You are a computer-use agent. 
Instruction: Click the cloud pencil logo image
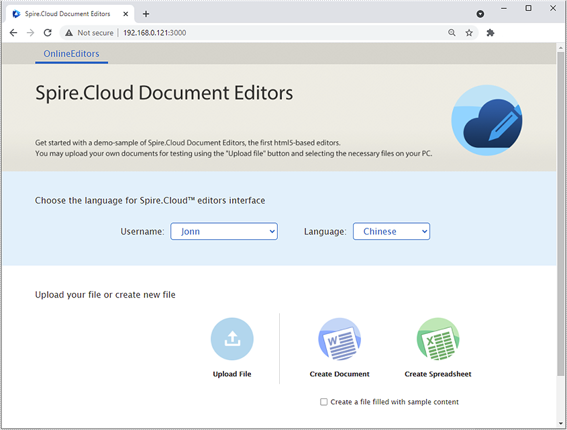click(486, 120)
